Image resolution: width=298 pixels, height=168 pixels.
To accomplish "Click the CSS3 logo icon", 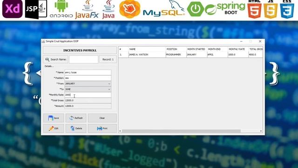I will tap(287, 9).
